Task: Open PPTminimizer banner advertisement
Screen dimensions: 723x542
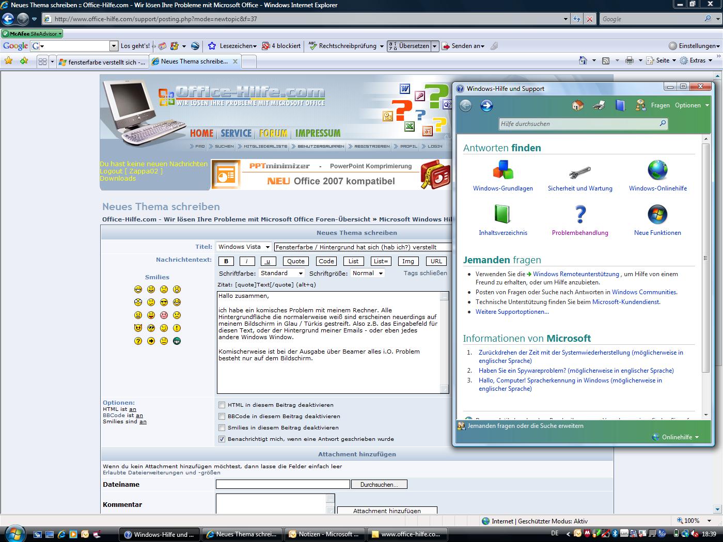Action: click(x=331, y=174)
